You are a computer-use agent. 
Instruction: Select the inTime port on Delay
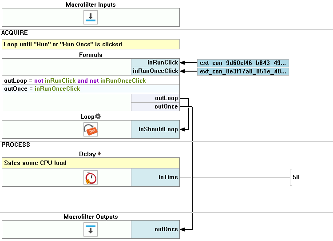[155, 177]
